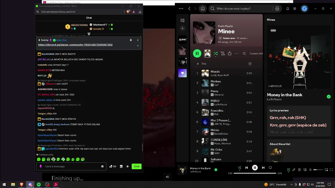Open Spotify miniplayer

(326, 170)
